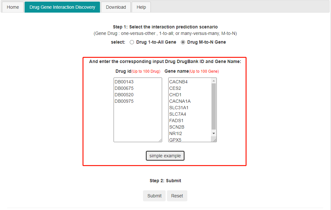Viewport: 331px width, 210px height.
Task: Click the Step 1 scenario heading
Action: (165, 27)
